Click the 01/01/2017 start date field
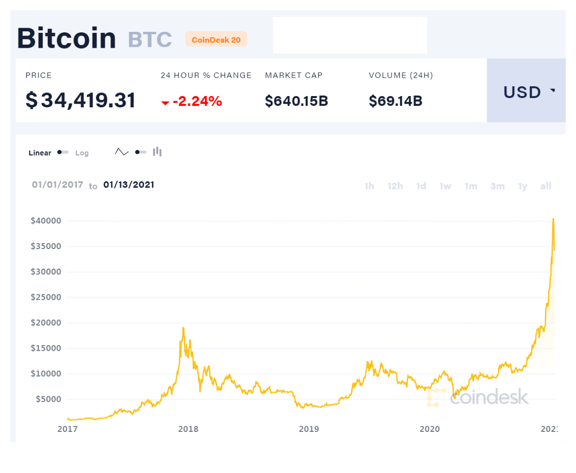Image resolution: width=576 pixels, height=473 pixels. pyautogui.click(x=58, y=185)
